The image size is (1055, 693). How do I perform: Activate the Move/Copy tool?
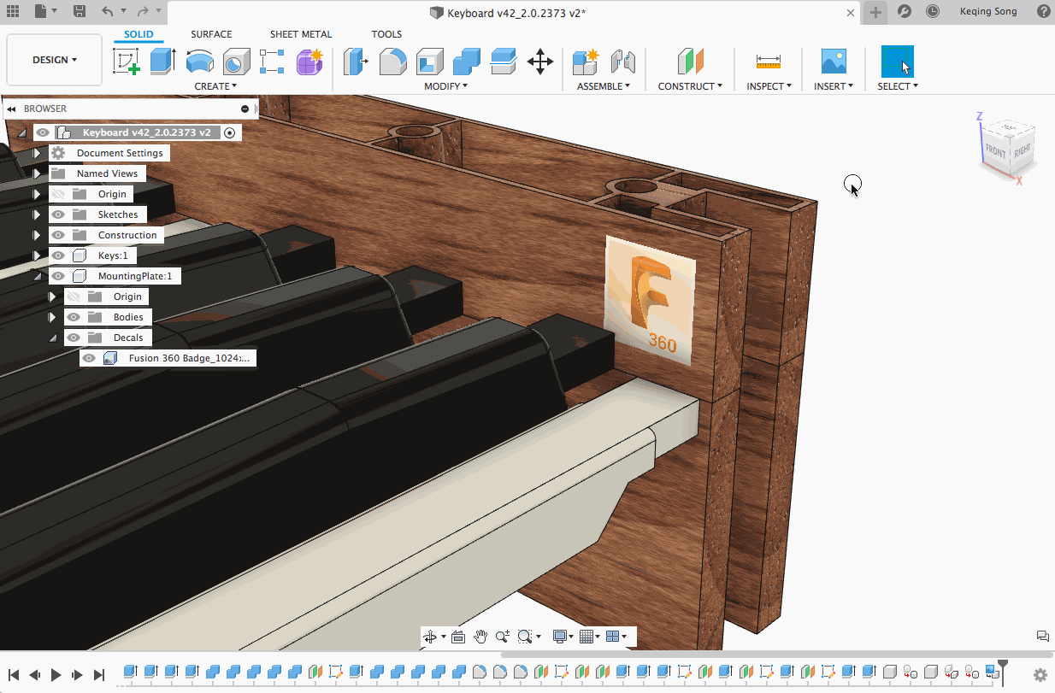pyautogui.click(x=539, y=62)
